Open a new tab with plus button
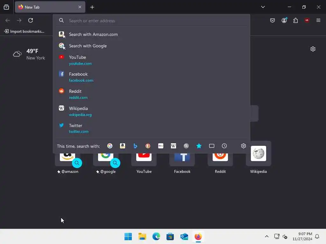Screen dimensions: 326x244 pos(92,7)
